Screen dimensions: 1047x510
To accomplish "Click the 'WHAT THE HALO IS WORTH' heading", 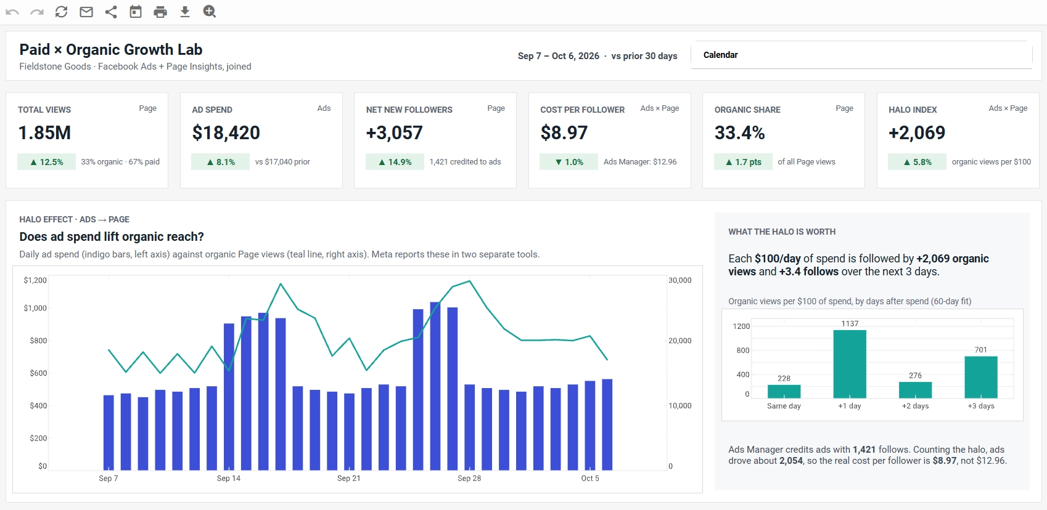I will click(x=782, y=232).
